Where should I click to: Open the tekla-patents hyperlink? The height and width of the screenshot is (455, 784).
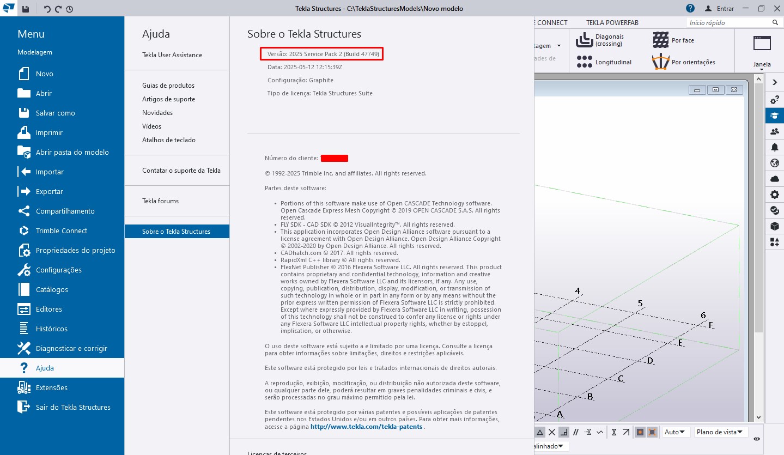point(366,427)
